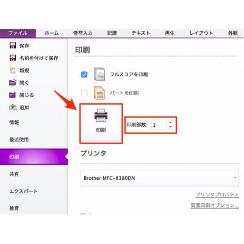
Task: Select 教育 in the sidebar
Action: [x=14, y=208]
